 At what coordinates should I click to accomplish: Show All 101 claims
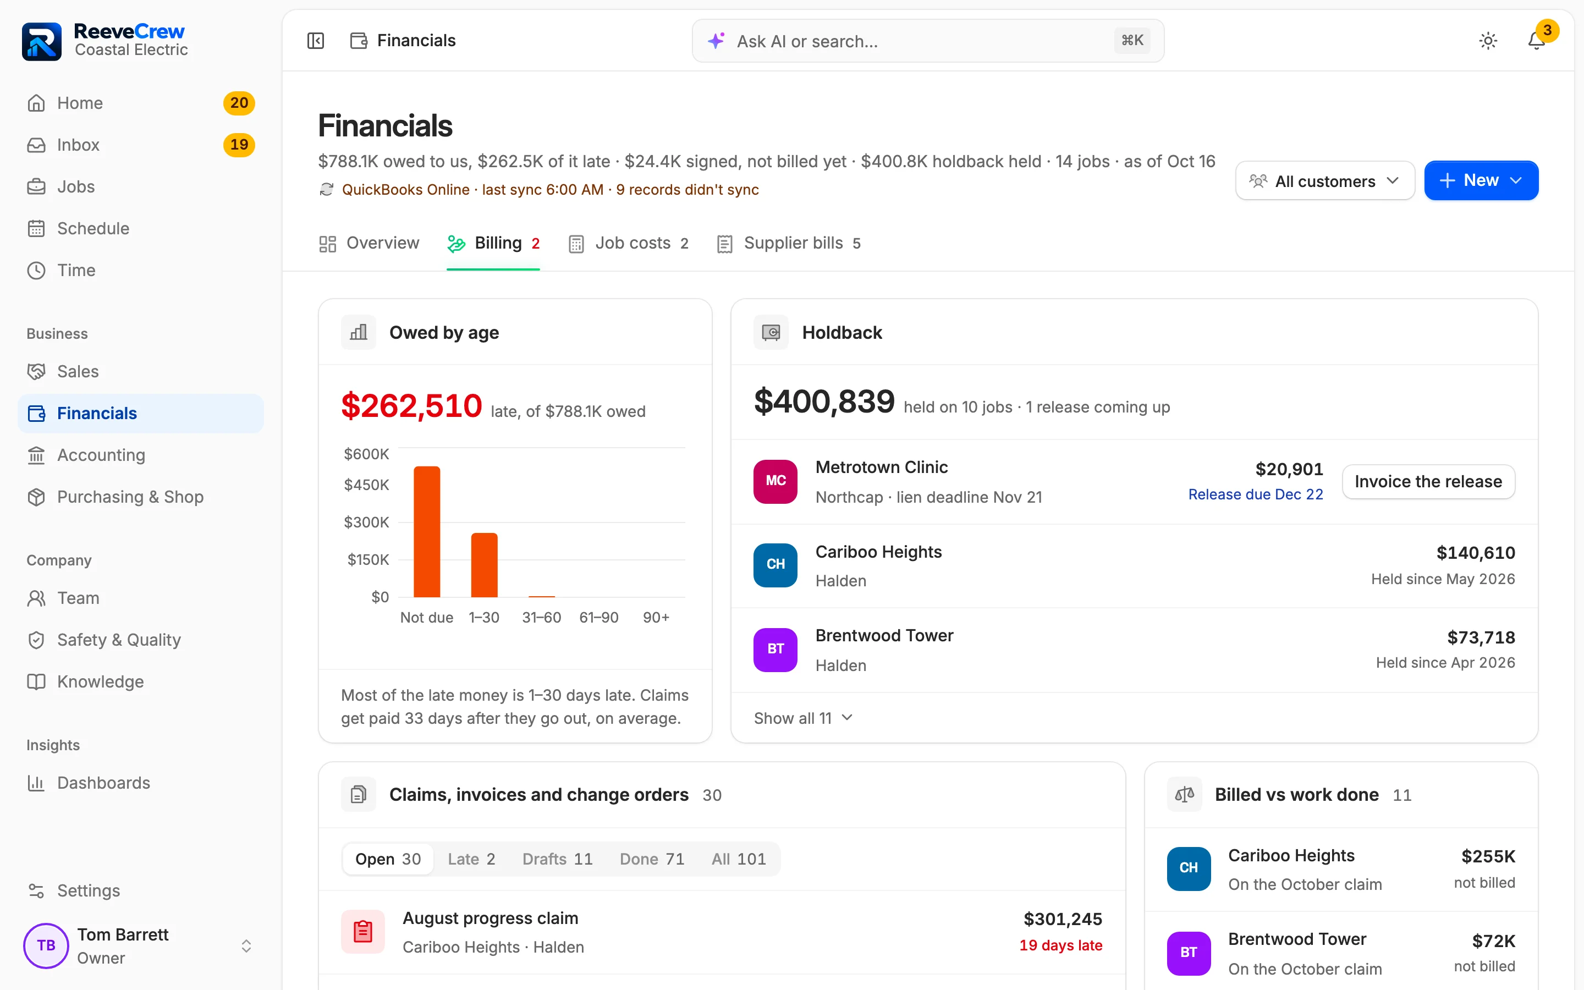click(x=738, y=859)
